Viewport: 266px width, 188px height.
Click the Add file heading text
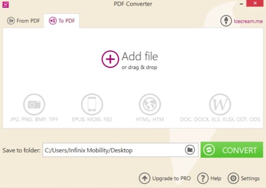point(140,56)
